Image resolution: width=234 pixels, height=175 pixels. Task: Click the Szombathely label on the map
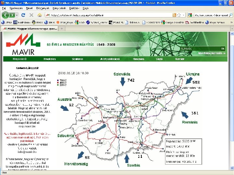[x=85, y=120]
